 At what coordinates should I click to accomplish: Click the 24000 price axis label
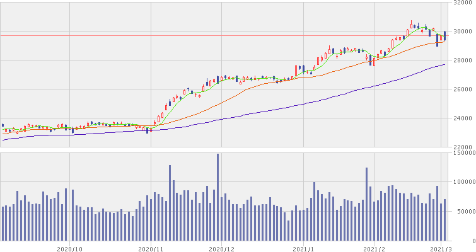[462, 118]
